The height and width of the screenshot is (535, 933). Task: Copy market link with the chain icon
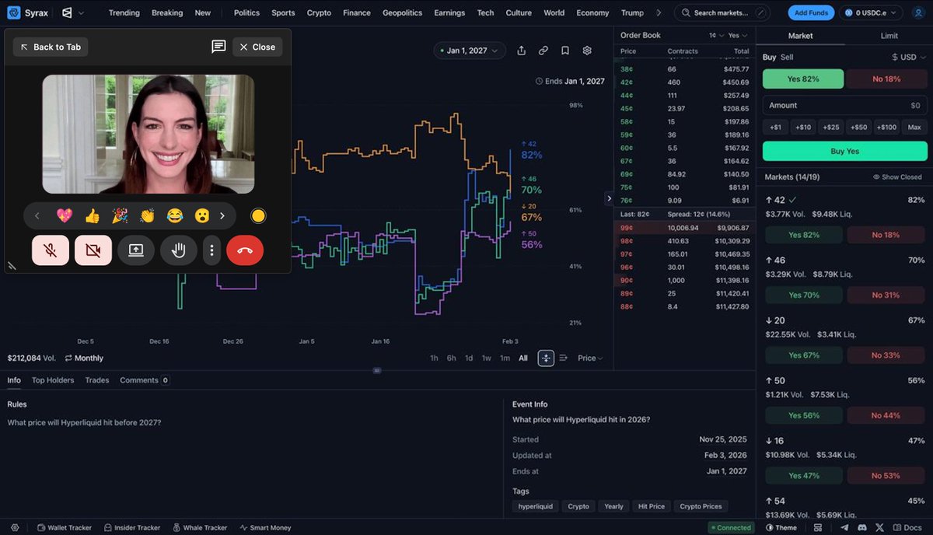click(543, 51)
